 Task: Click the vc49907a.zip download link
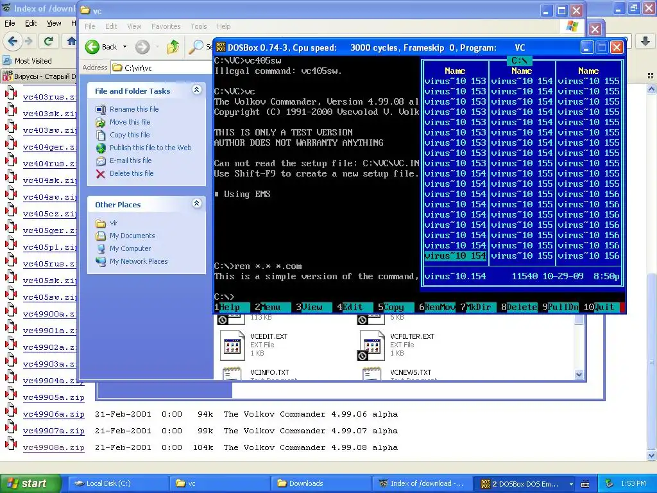pyautogui.click(x=54, y=431)
